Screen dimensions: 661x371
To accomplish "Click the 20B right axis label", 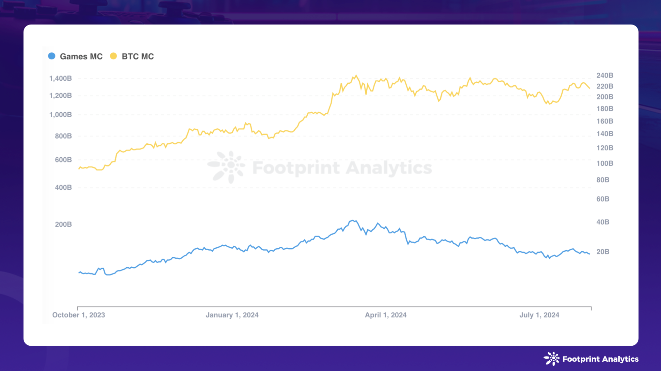I will [x=603, y=252].
